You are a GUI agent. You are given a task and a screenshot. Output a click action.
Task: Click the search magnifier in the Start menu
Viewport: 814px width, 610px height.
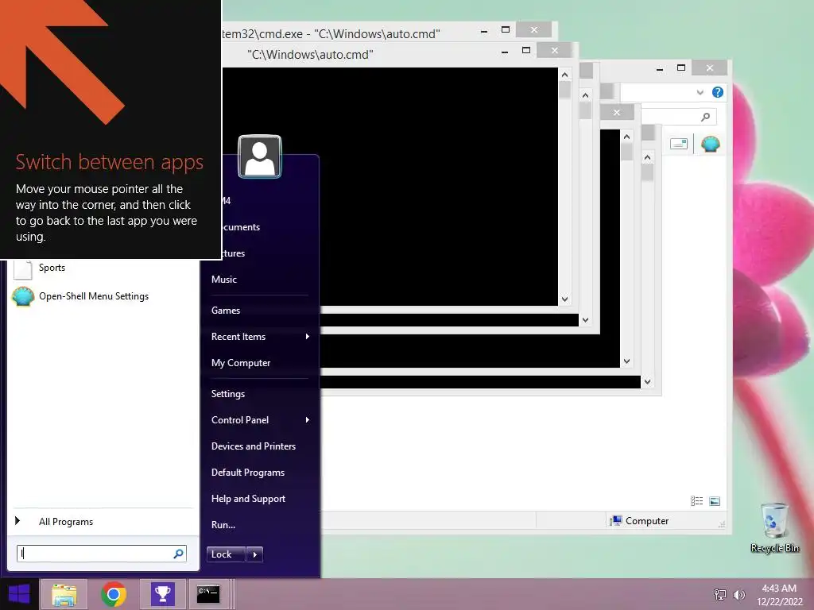(x=178, y=554)
